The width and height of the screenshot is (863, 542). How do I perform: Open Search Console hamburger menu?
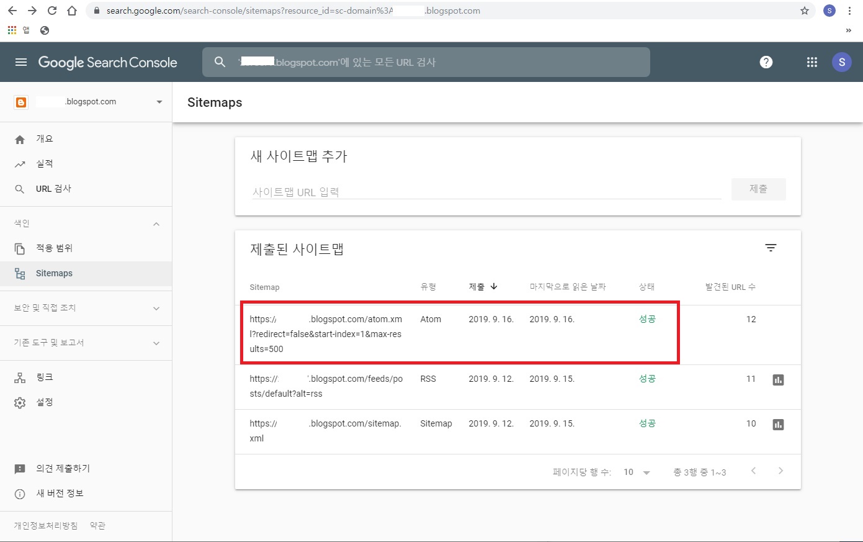pyautogui.click(x=21, y=62)
